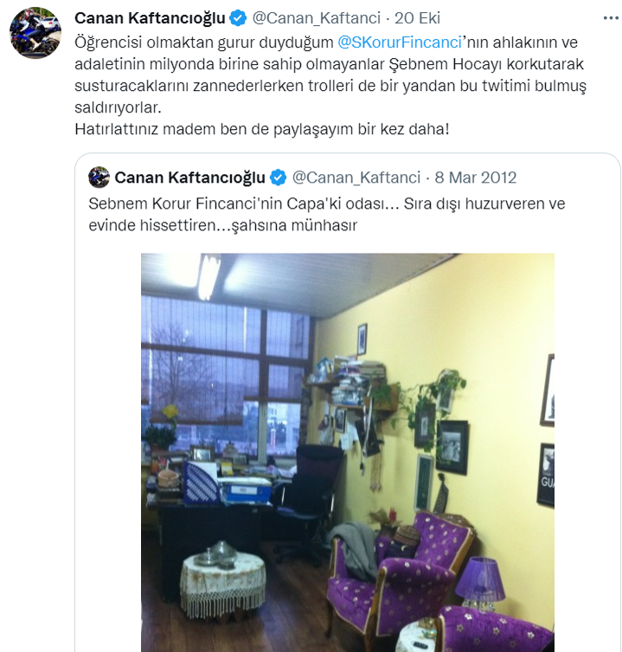Click the verified badge next to main author name
622x652 pixels.
click(x=238, y=18)
